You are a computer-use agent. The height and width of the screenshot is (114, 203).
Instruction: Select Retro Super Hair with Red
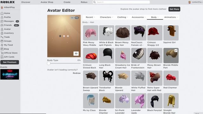point(155,78)
